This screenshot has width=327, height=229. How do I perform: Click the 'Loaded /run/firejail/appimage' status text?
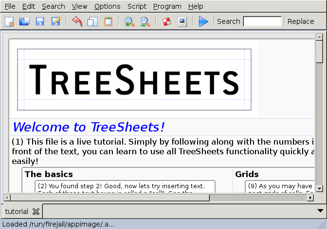tap(58, 224)
